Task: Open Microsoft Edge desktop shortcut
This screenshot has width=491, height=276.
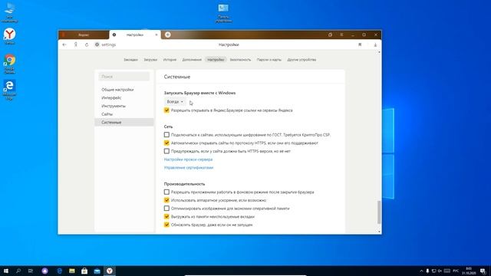Action: click(10, 90)
